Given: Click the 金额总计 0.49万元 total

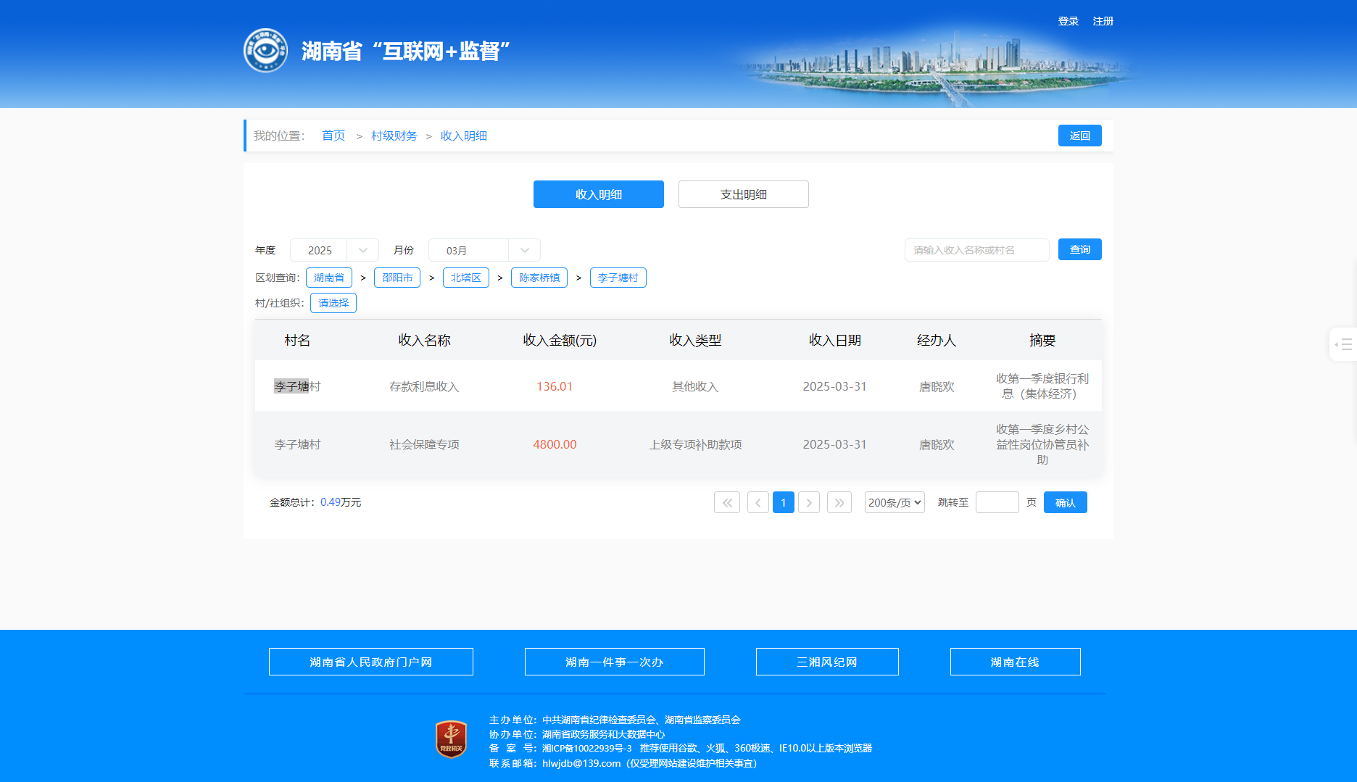Looking at the screenshot, I should pos(315,502).
